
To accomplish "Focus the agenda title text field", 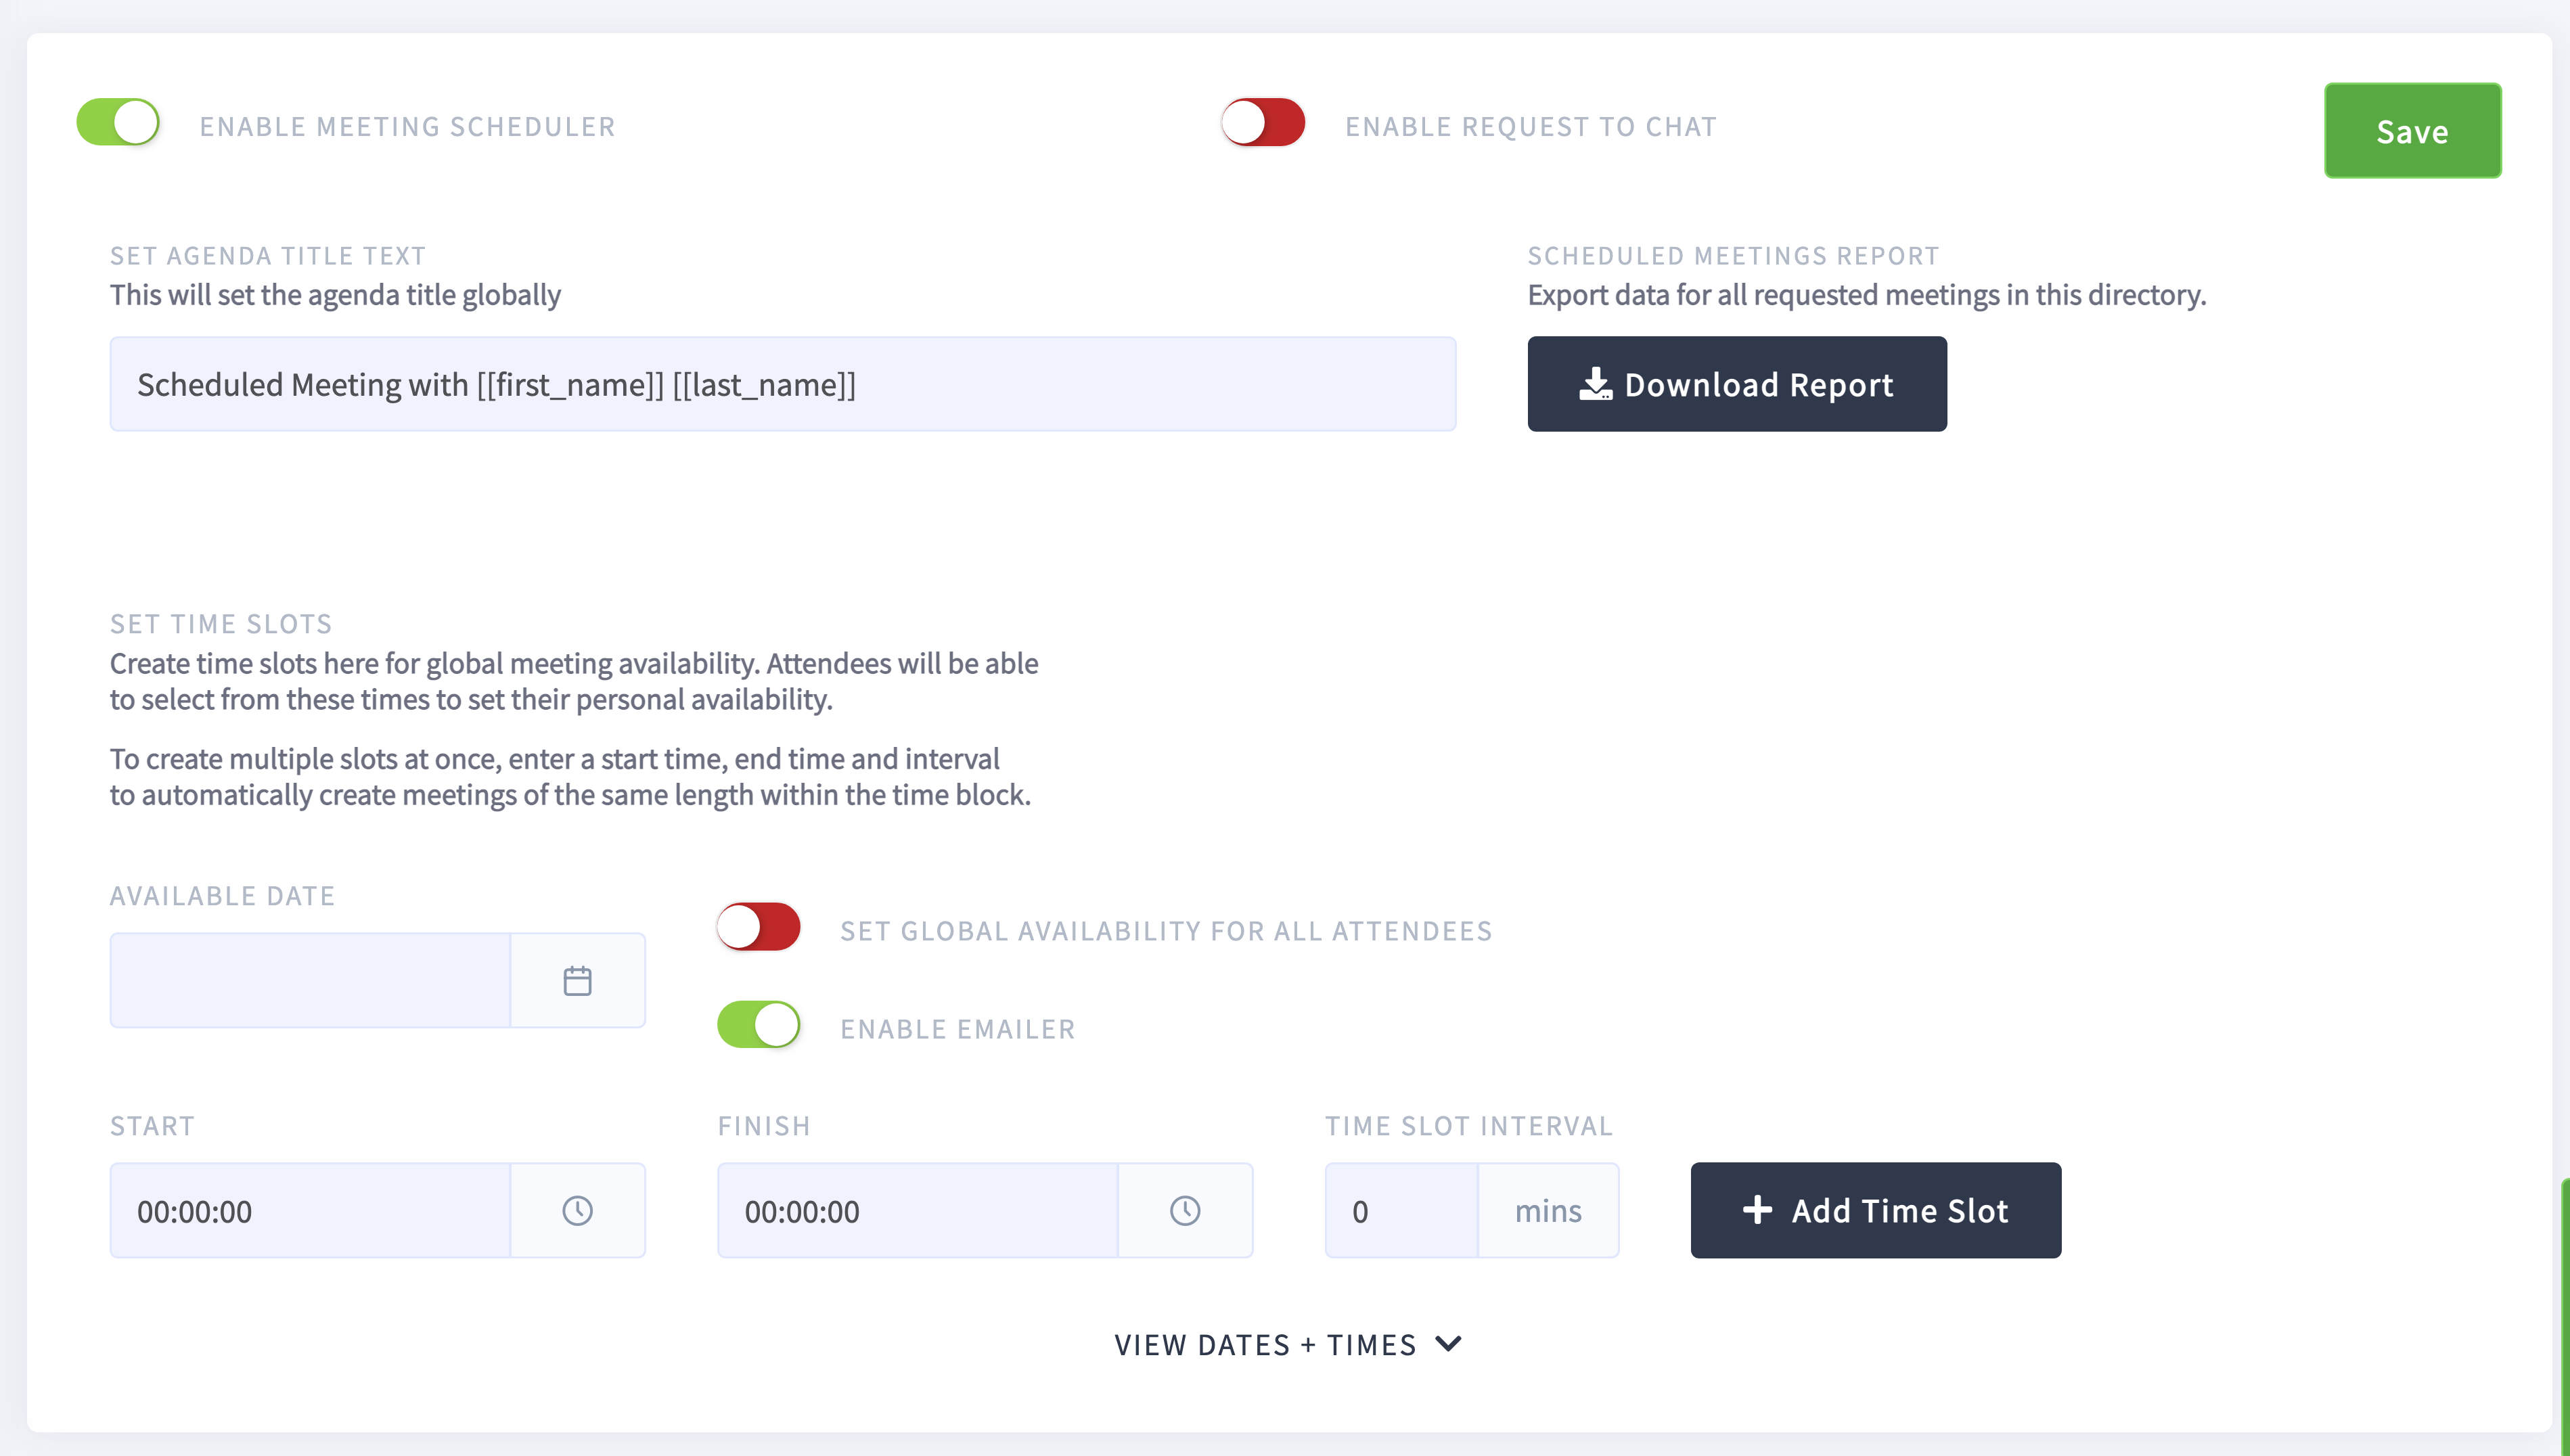I will click(783, 384).
